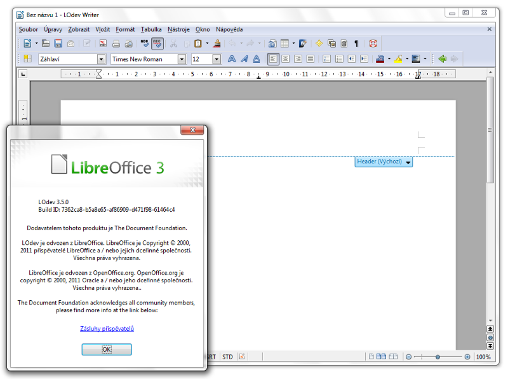Screen dimensions: 508x379
Task: Apply Italic formatting icon
Action: tap(244, 59)
